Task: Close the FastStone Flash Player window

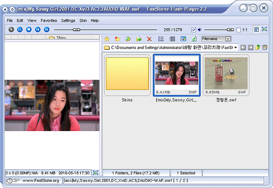Action: click(x=264, y=8)
